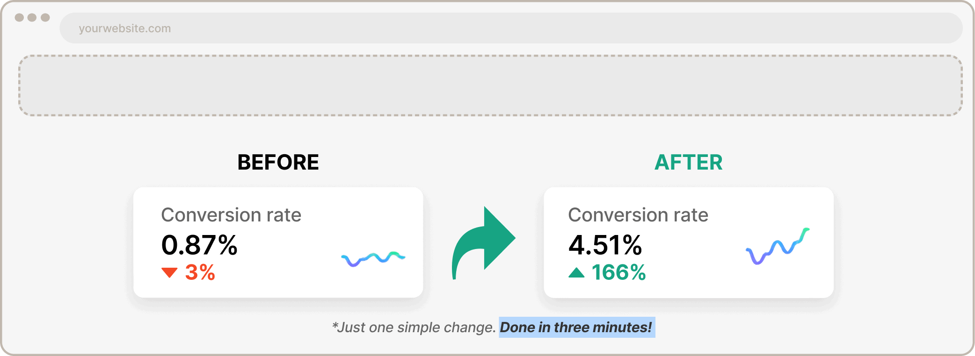Click the green curved arrow icon
The image size is (975, 356).
coord(483,243)
